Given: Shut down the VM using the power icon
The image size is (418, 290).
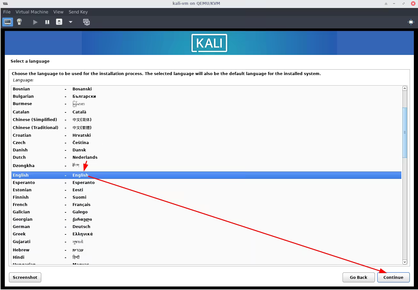Looking at the screenshot, I should (59, 22).
